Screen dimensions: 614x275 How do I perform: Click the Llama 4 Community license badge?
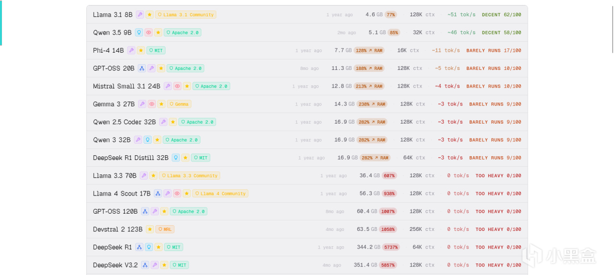click(221, 194)
